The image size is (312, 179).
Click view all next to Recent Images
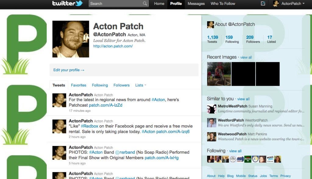pos(246,57)
